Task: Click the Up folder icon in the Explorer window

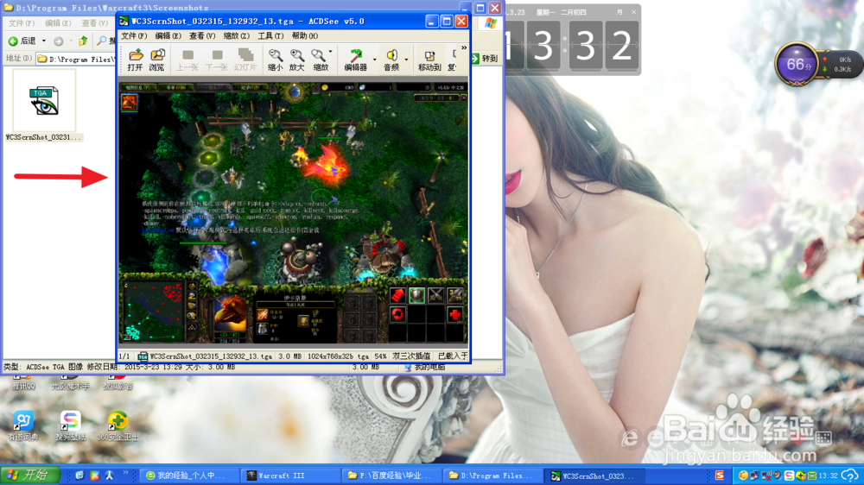Action: coord(83,41)
